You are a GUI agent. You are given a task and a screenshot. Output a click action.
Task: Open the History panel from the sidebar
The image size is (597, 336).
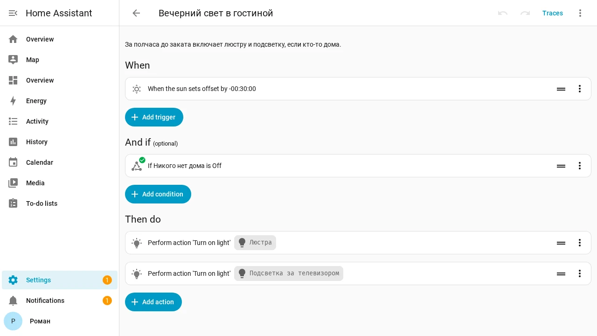[60, 142]
